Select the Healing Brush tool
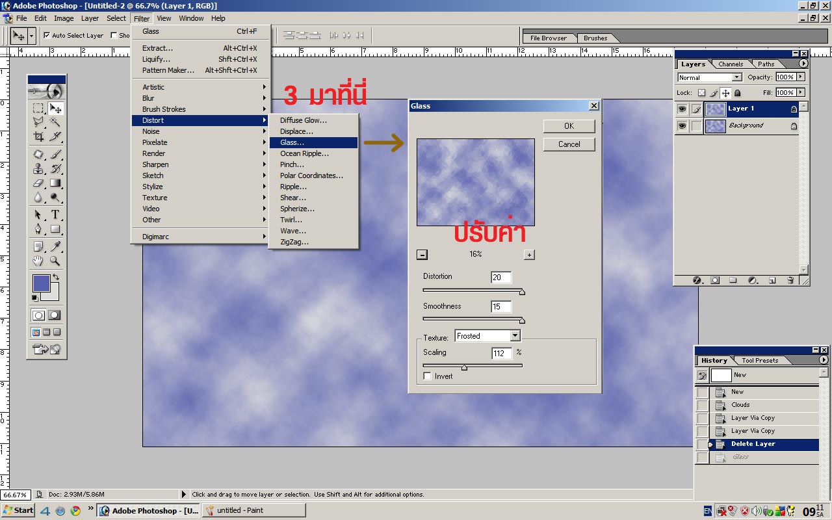832x520 pixels. tap(38, 155)
